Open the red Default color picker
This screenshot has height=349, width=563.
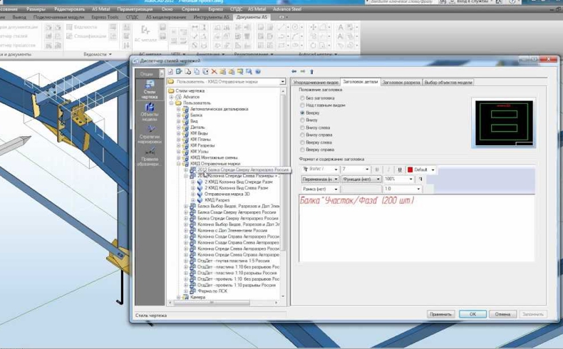(x=422, y=170)
